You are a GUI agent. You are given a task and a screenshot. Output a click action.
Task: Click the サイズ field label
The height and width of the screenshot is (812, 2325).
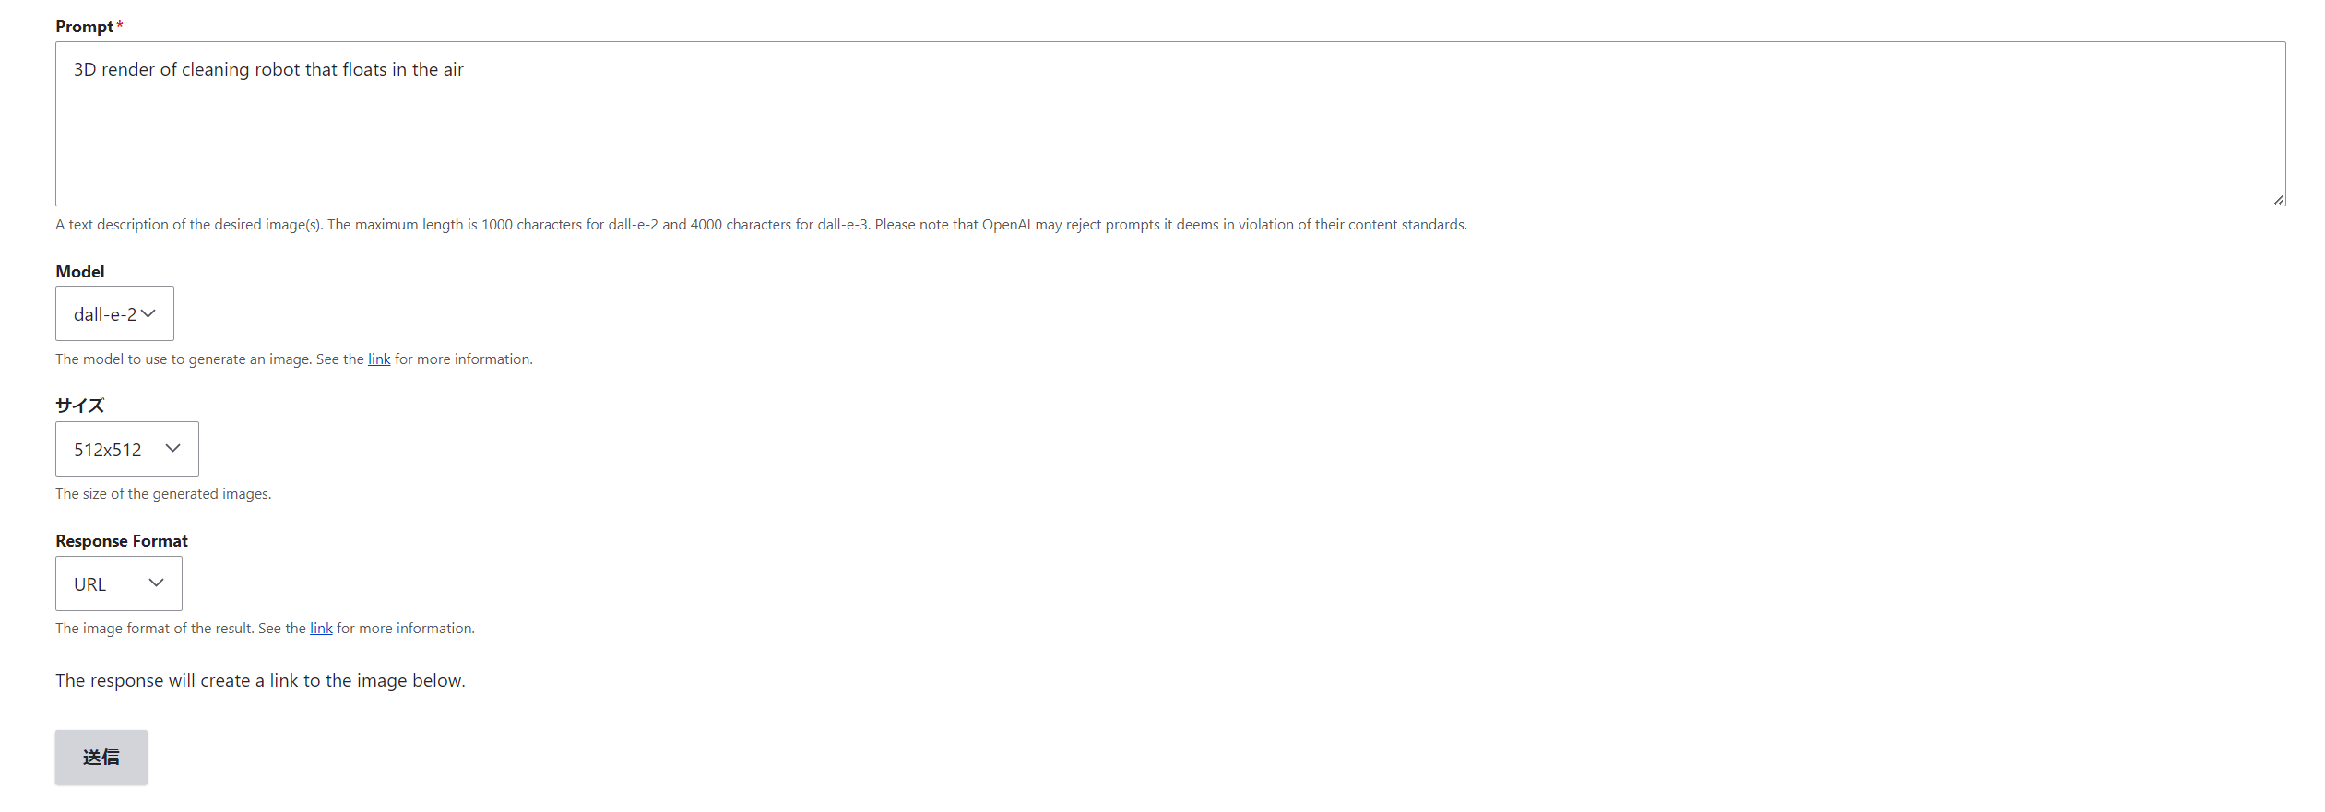click(80, 406)
